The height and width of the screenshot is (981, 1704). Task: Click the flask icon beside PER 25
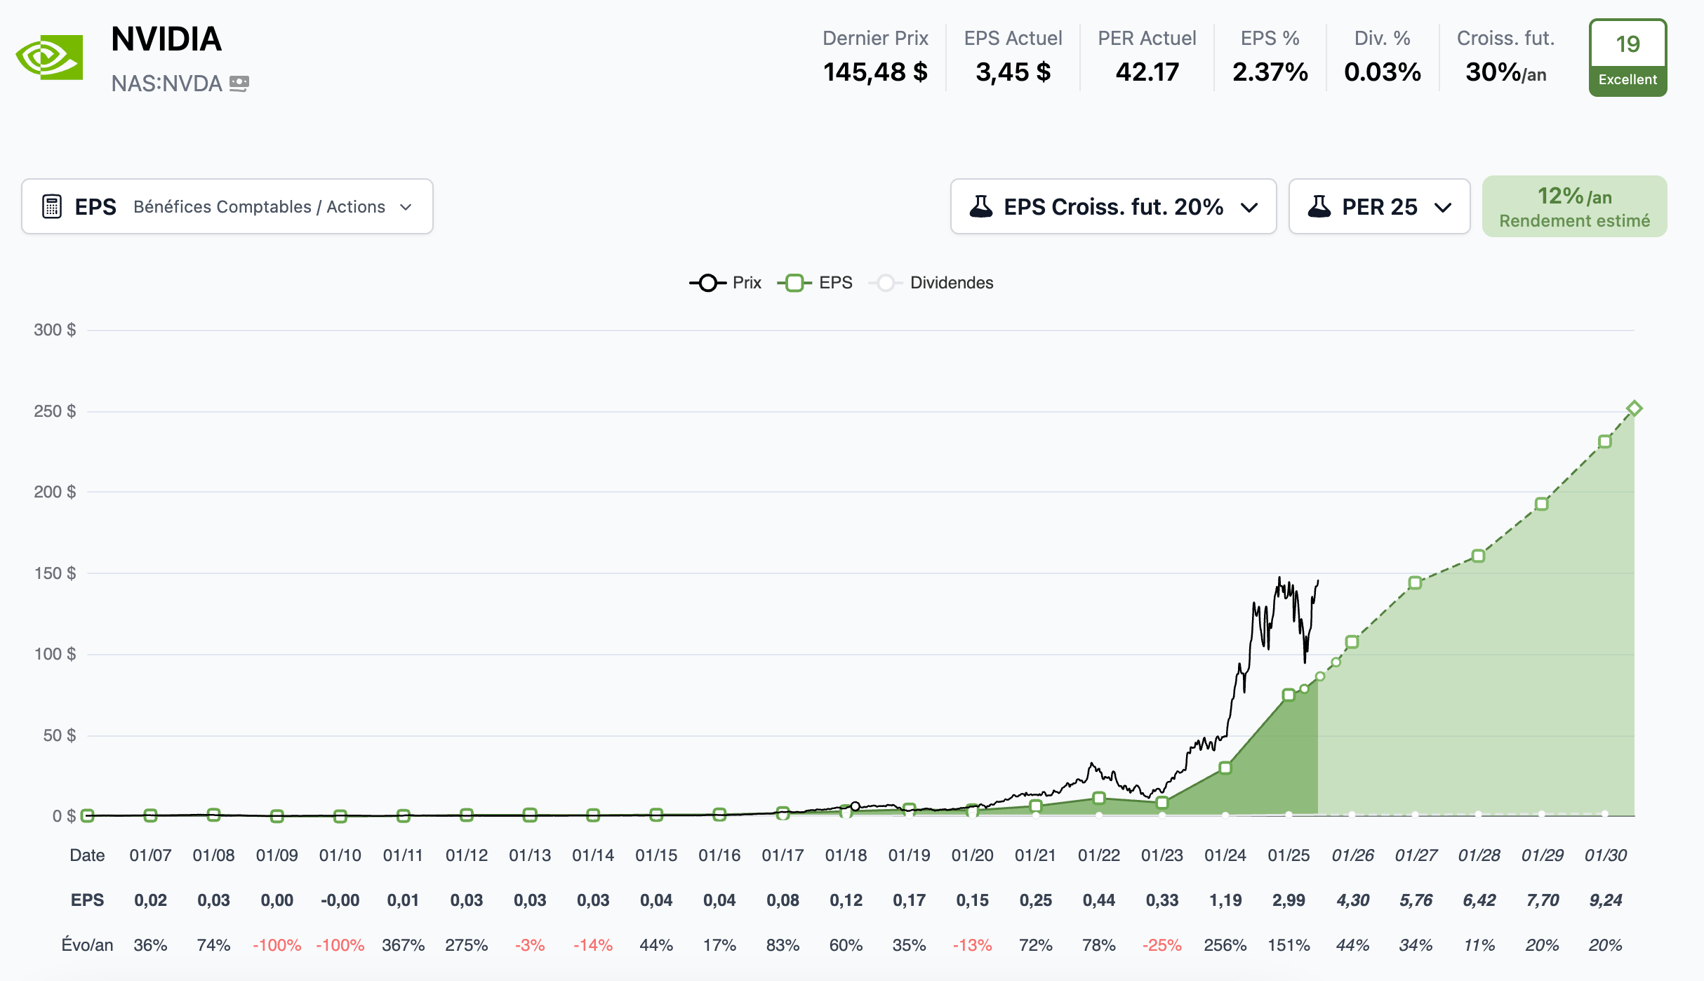point(1319,207)
